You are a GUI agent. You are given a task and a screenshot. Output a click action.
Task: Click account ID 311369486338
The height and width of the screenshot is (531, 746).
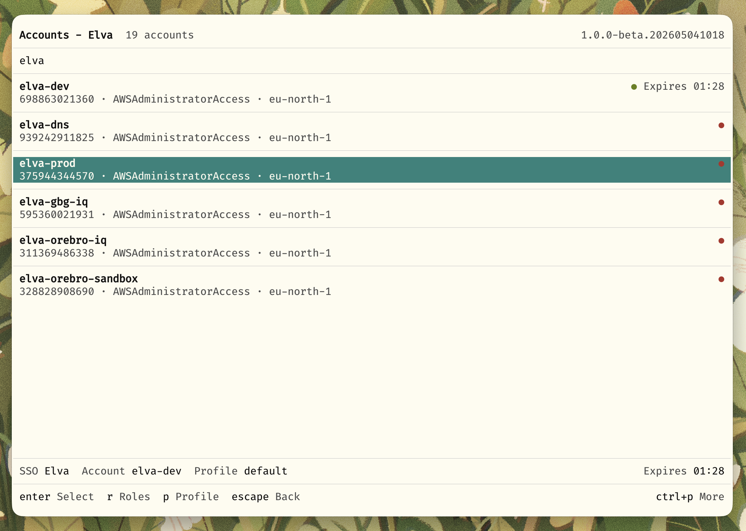[x=57, y=253]
